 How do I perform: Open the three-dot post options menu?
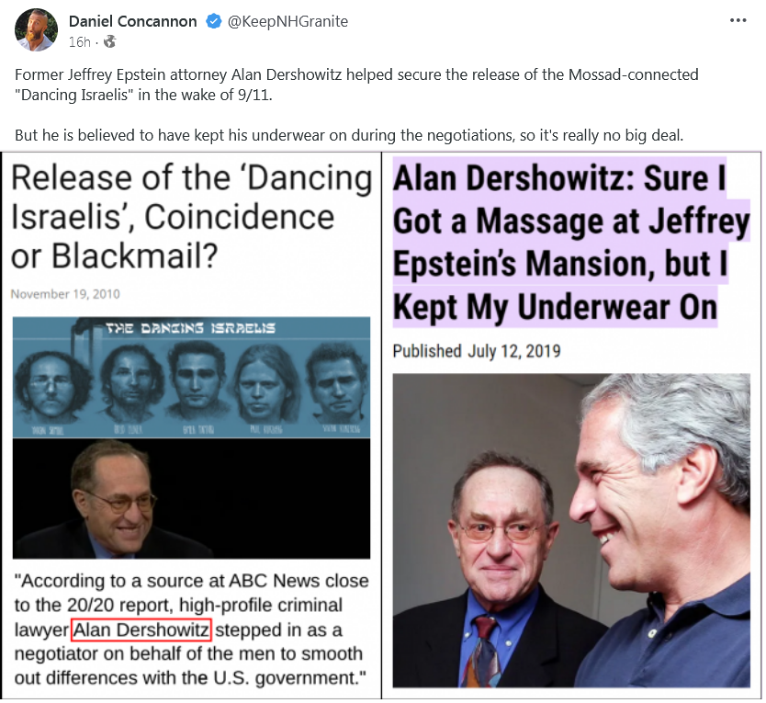click(738, 20)
